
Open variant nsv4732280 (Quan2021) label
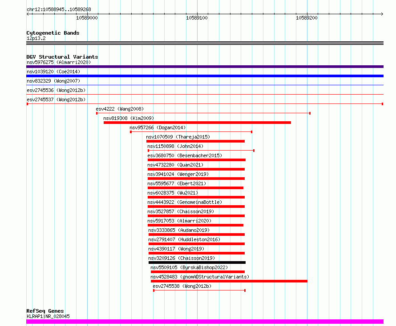(175, 165)
